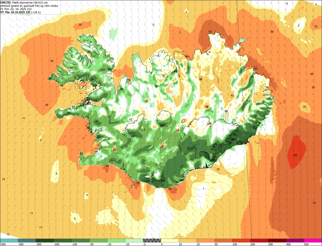
Task: Click the map value '-159' on south coast
Action: [x=147, y=181]
